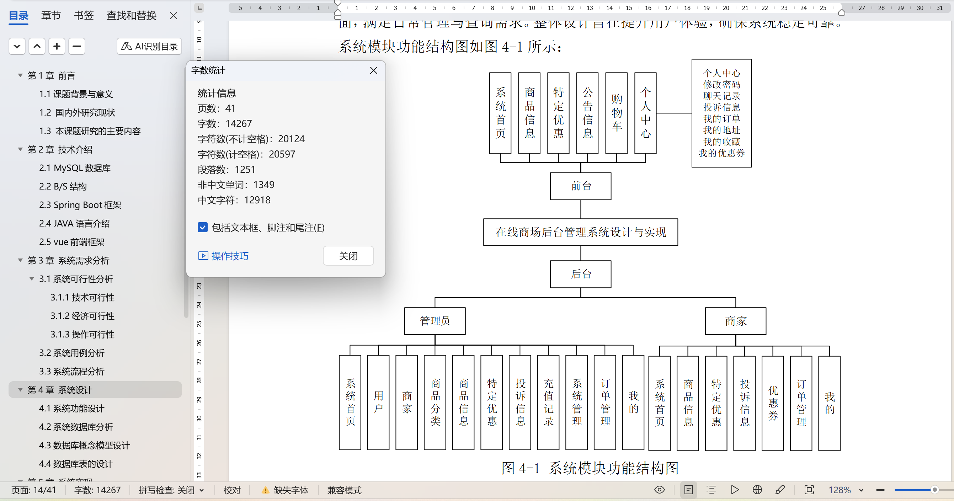
Task: Click 关闭 button in word count dialog
Action: pos(348,256)
